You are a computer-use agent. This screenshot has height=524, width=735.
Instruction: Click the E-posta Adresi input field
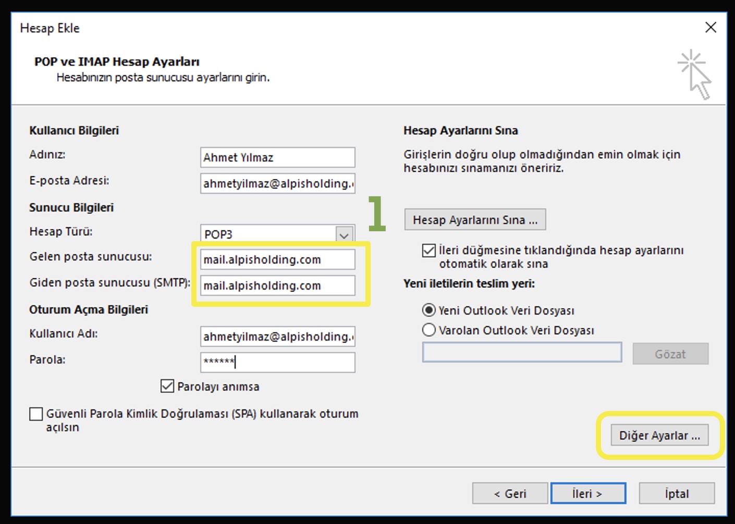click(x=277, y=183)
